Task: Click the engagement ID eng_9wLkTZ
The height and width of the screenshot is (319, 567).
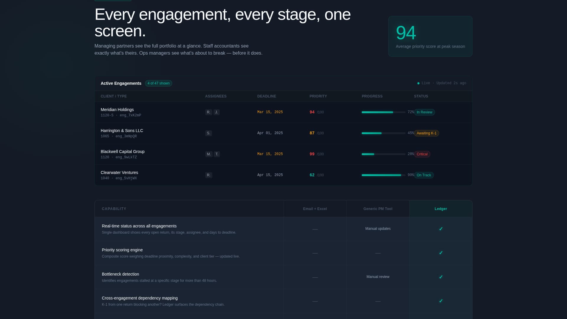Action: coord(126,157)
